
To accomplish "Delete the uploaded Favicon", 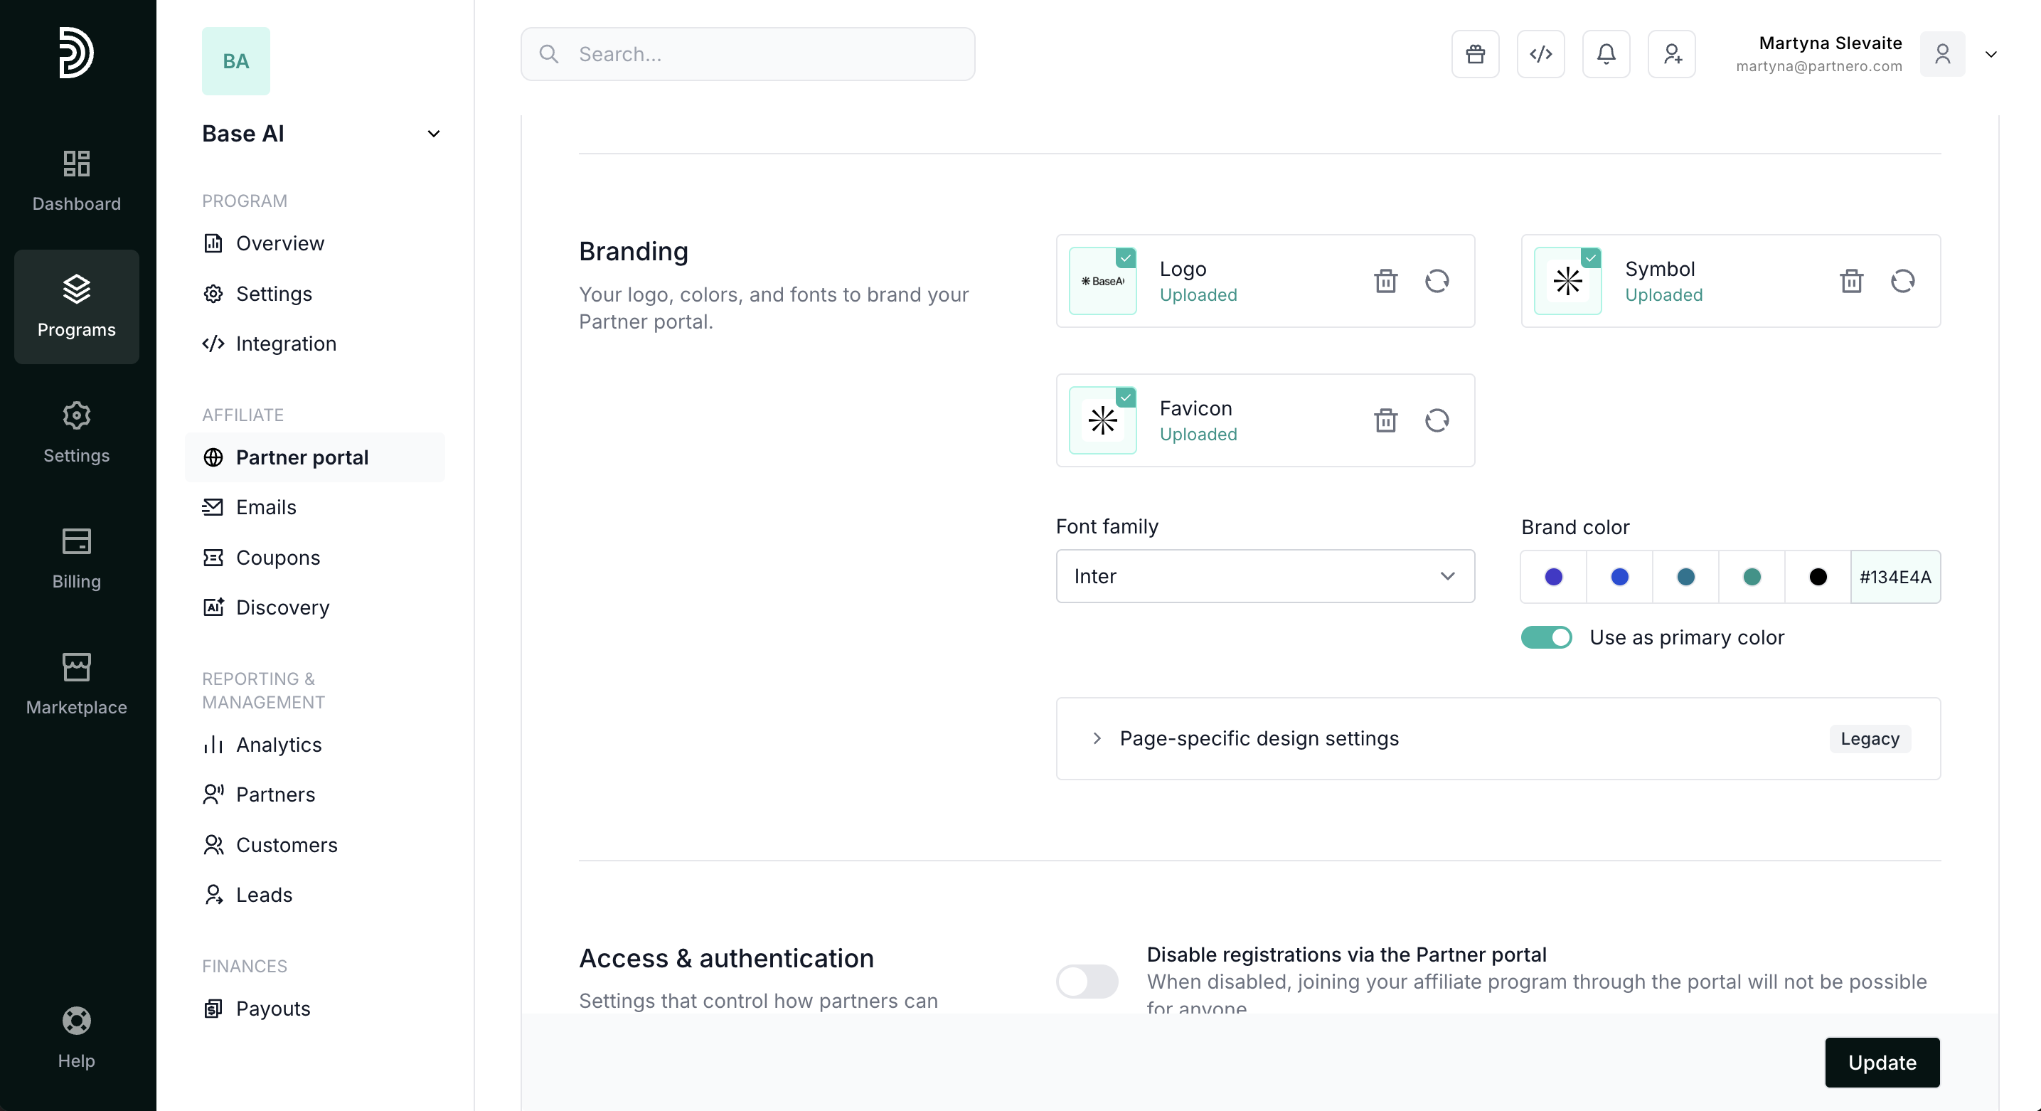I will point(1385,420).
